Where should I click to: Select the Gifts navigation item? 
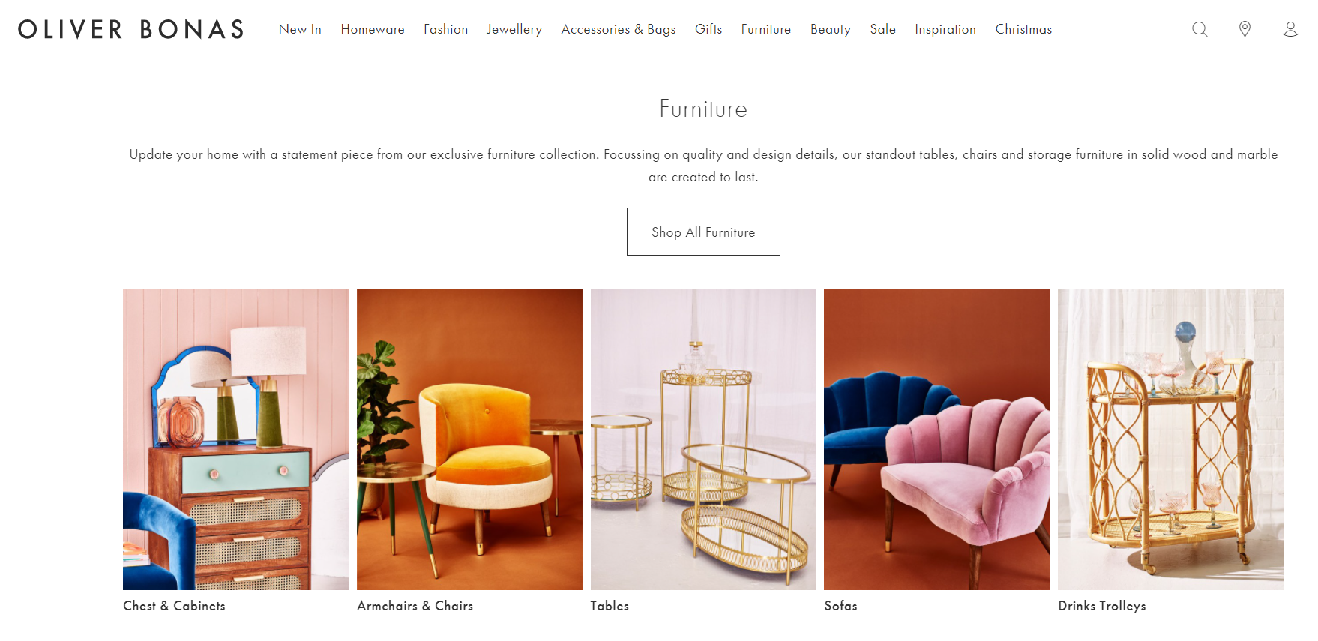point(708,29)
